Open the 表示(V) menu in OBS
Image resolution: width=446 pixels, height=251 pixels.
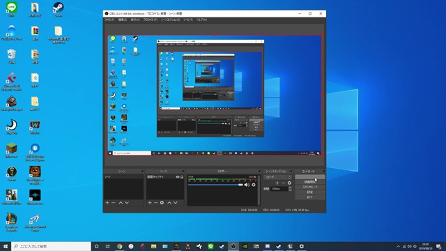point(135,20)
